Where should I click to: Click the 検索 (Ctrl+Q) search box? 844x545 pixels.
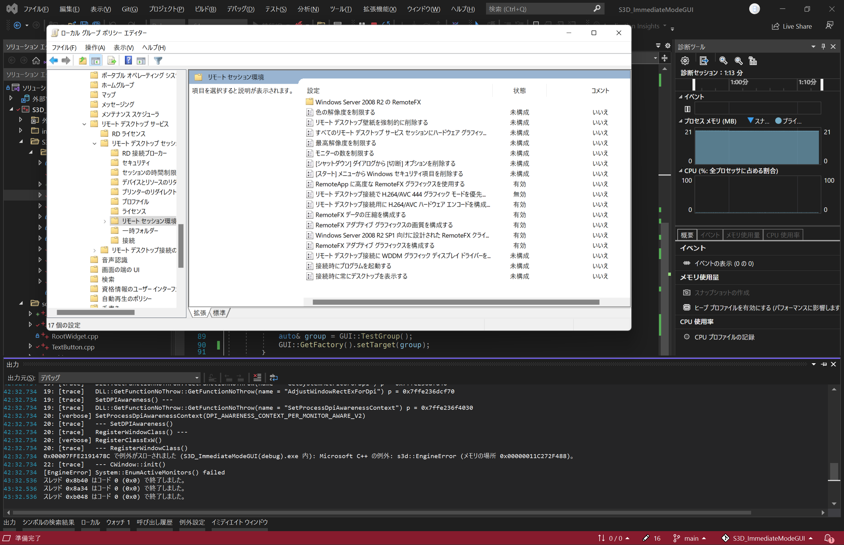[542, 9]
